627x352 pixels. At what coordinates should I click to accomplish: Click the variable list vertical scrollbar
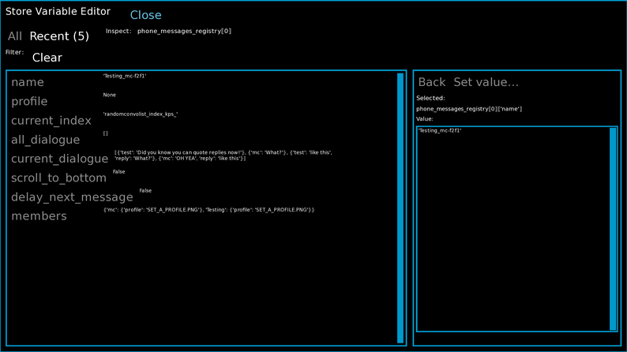tap(400, 208)
